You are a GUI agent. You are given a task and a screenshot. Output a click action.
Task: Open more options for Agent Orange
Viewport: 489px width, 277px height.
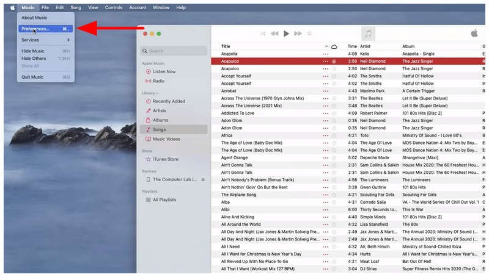[326, 158]
